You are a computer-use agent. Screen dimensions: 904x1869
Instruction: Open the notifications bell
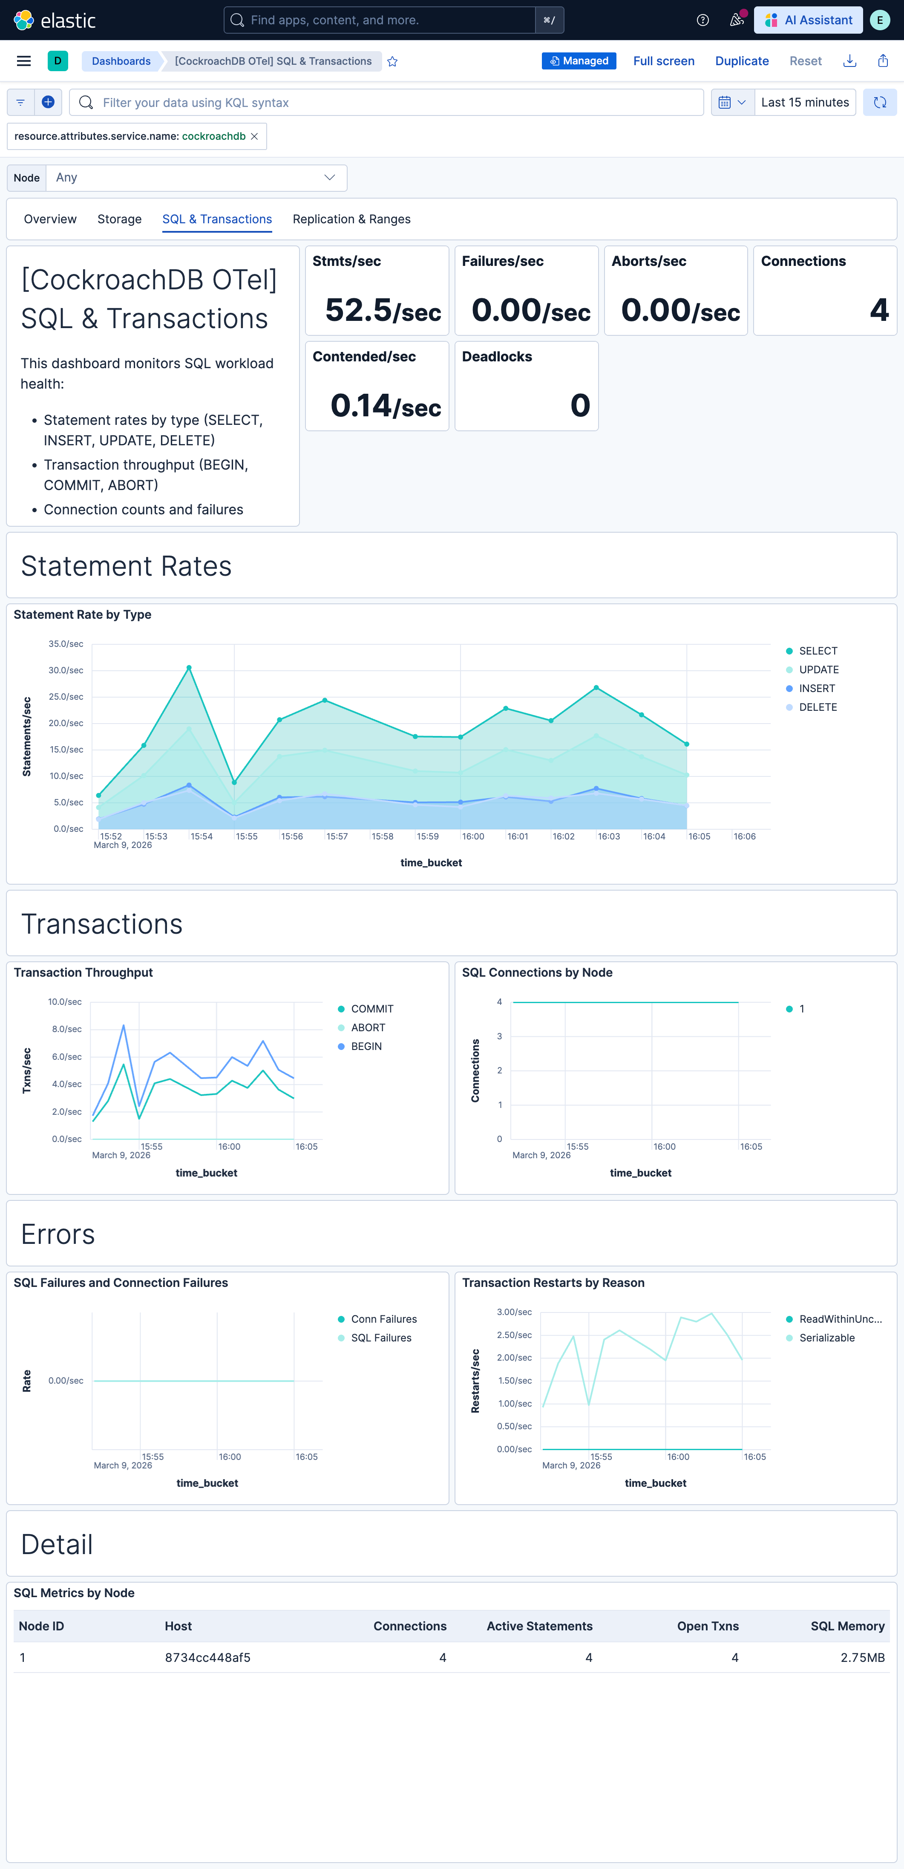tap(735, 20)
